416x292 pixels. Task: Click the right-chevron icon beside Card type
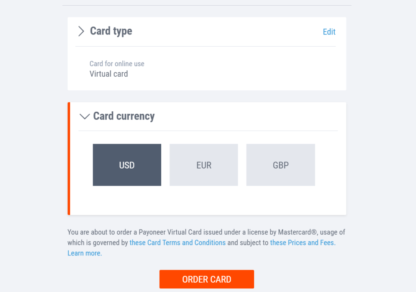[81, 31]
